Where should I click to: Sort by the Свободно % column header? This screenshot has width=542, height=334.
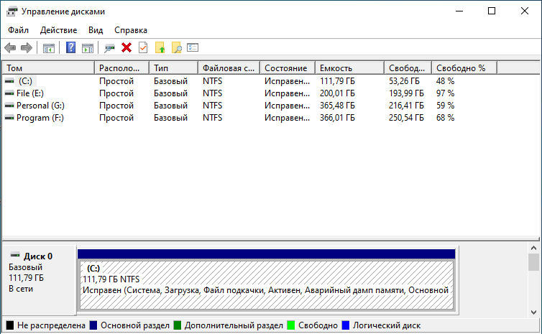tap(464, 68)
